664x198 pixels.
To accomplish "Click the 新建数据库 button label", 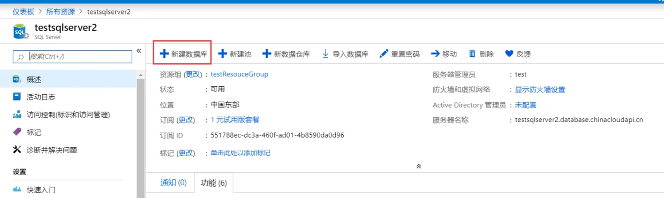I will tap(189, 54).
